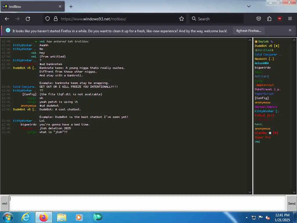Bookmark this page with the star icon
The image size is (297, 223).
coord(182,19)
